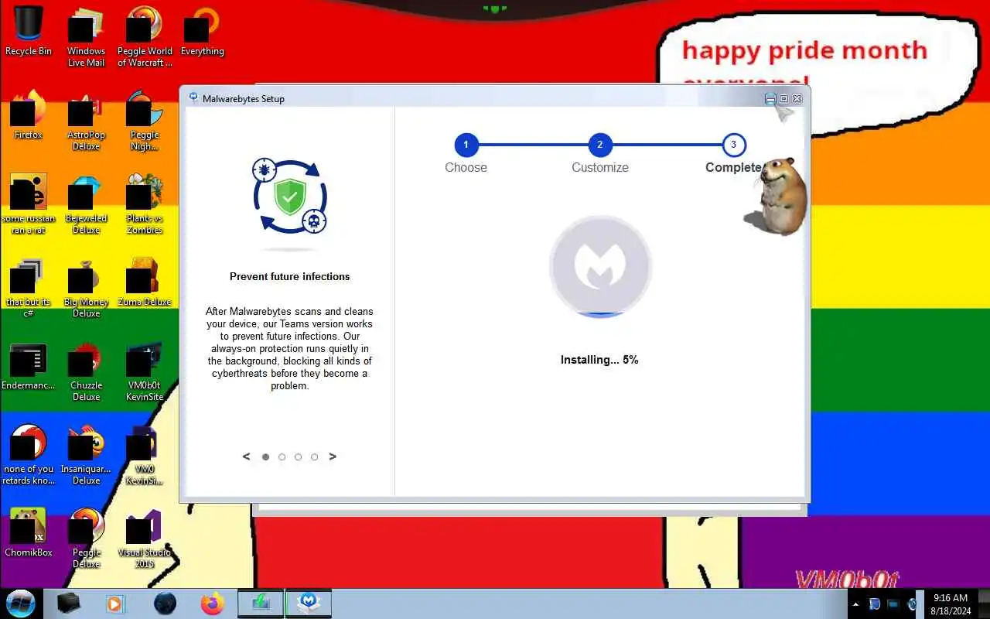Screen dimensions: 990x619
Task: Open the Windows Start menu orb
Action: (21, 603)
